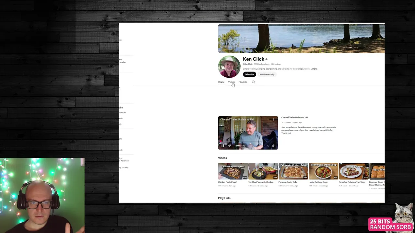The width and height of the screenshot is (415, 233).
Task: Open Tex-Mex Pasta with Chicken thumbnail
Action: click(x=263, y=171)
